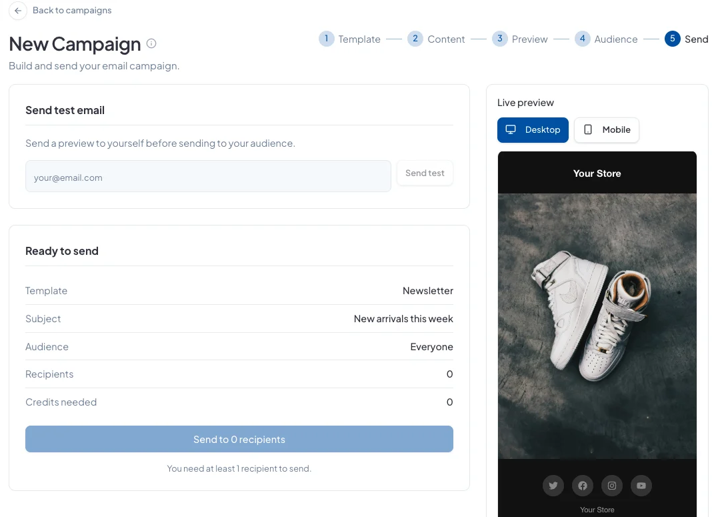
Task: Go to the Audience step
Action: (615, 39)
